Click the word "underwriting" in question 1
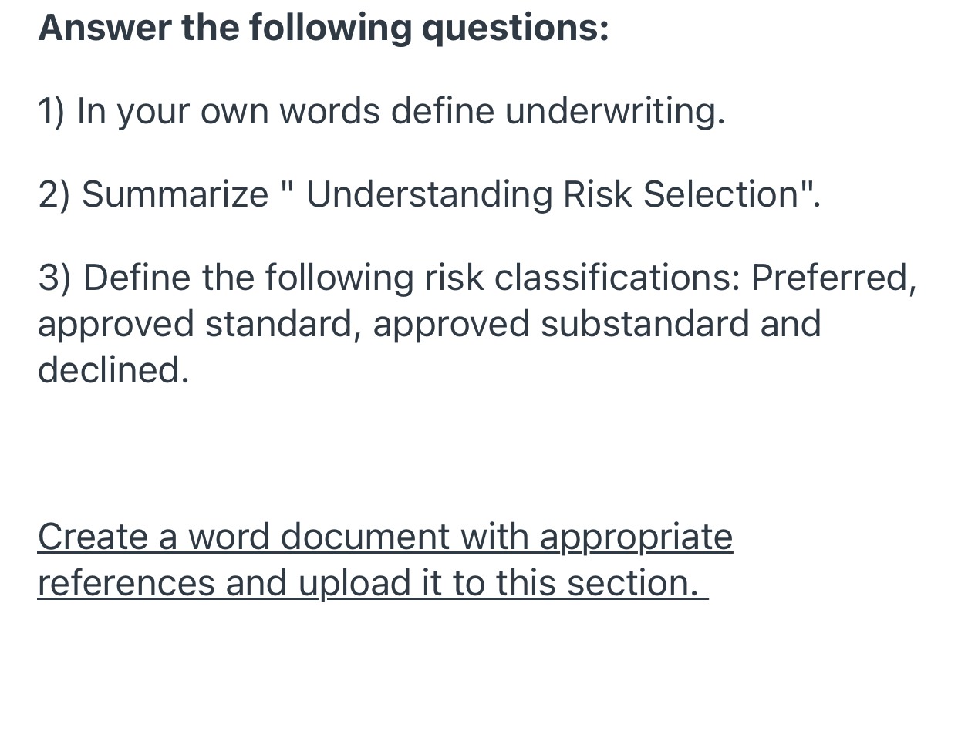958x738 pixels. tap(614, 111)
